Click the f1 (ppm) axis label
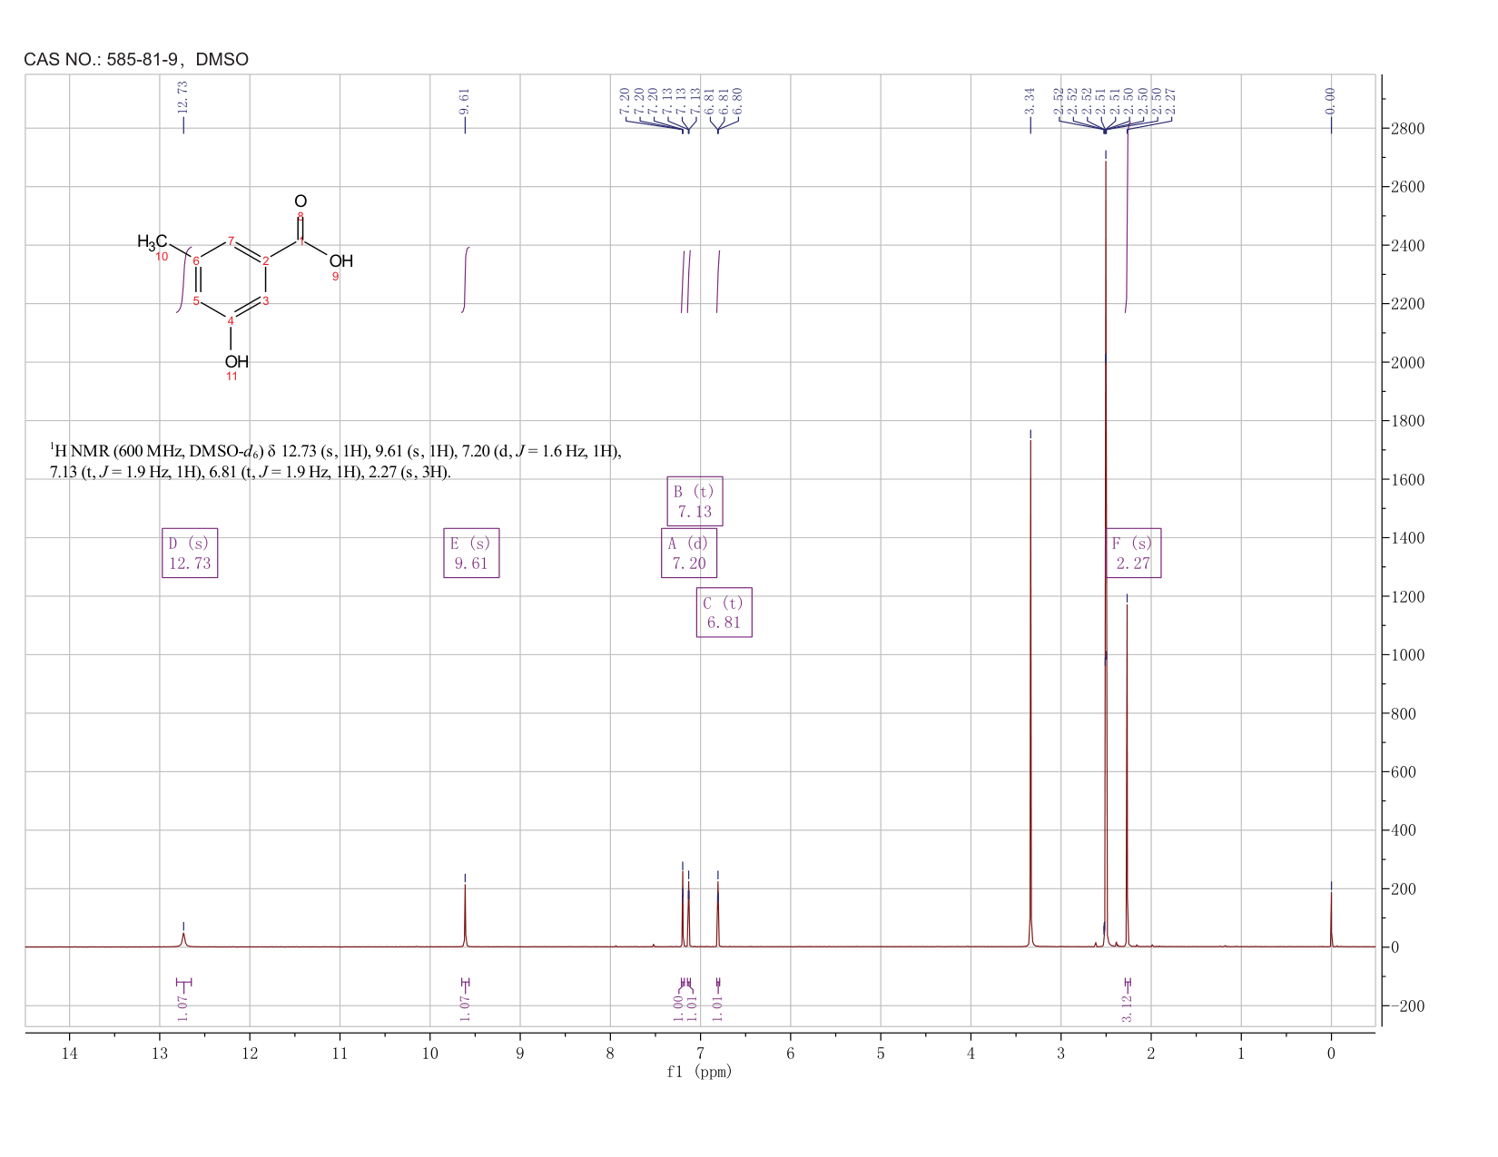This screenshot has width=1498, height=1157. 699,1072
